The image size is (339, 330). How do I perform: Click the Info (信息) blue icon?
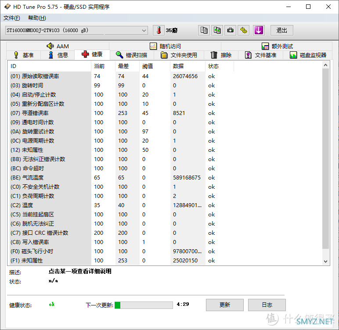[51, 55]
